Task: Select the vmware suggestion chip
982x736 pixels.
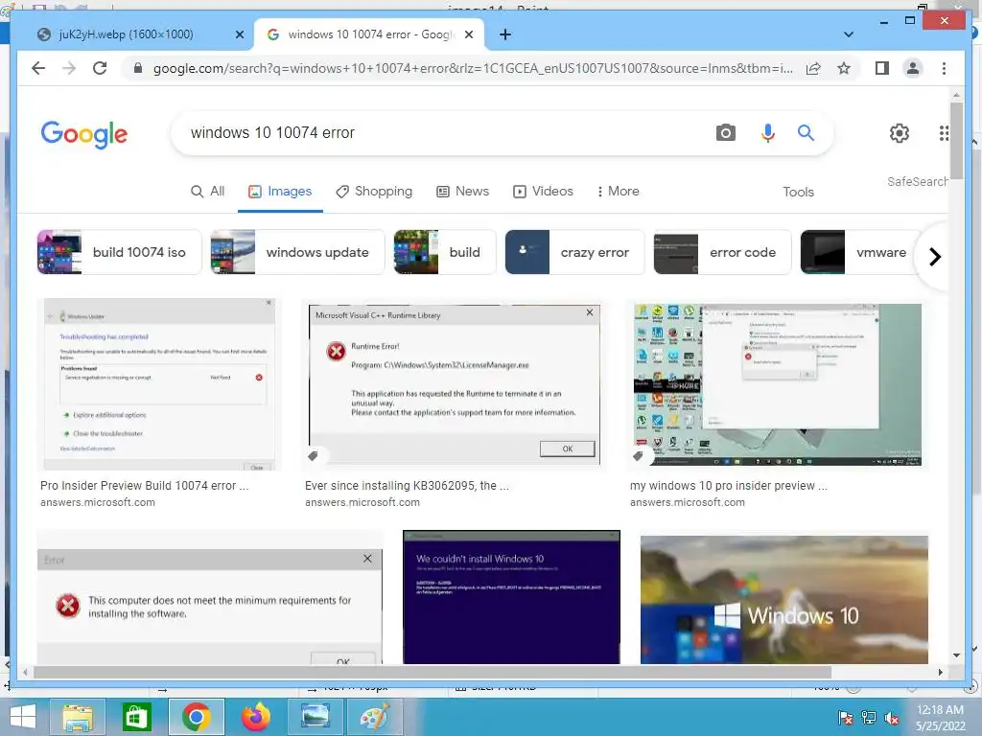Action: pyautogui.click(x=860, y=252)
